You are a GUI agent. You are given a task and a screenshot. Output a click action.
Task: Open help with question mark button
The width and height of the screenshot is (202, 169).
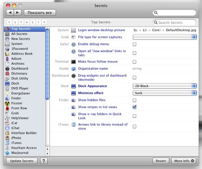pyautogui.click(x=44, y=161)
